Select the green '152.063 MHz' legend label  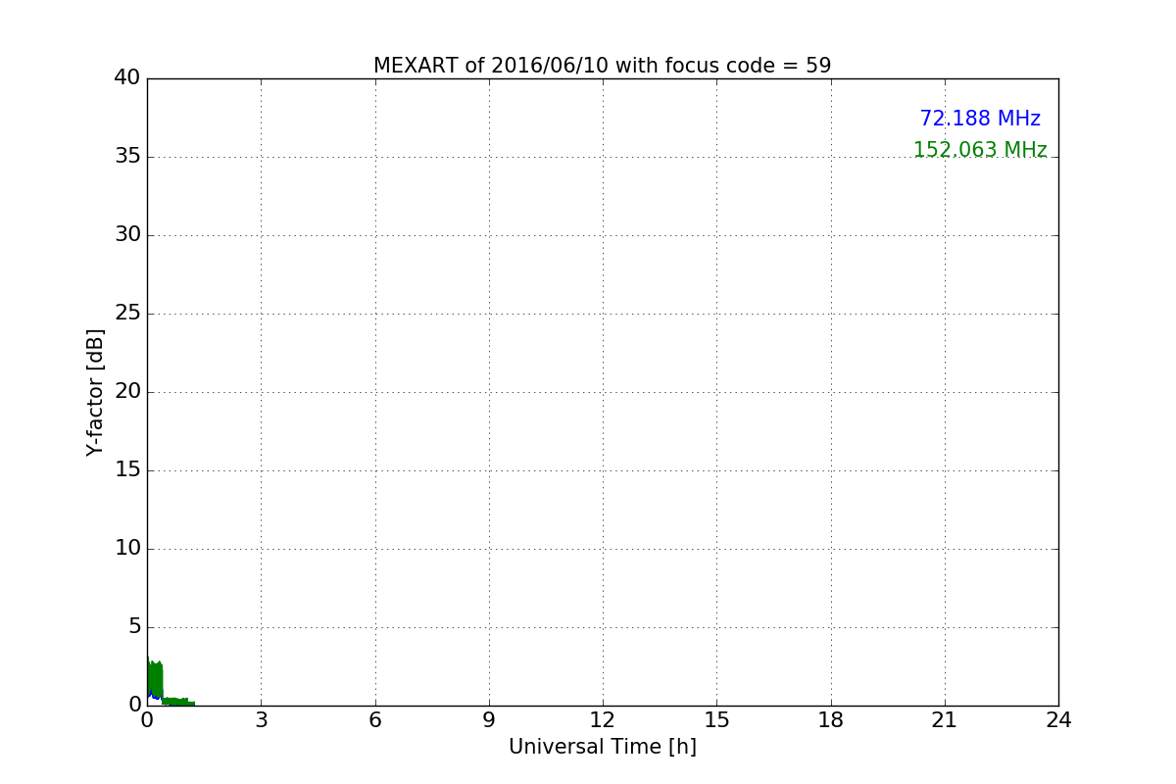(x=980, y=150)
